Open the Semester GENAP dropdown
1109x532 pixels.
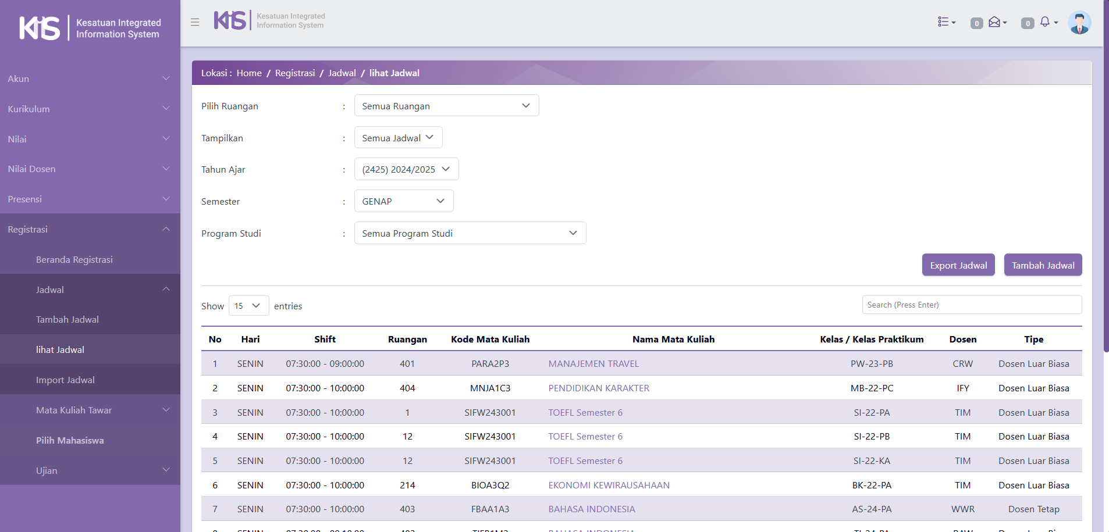pyautogui.click(x=403, y=201)
